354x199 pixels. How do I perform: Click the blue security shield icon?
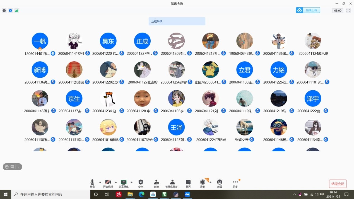pos(10,11)
